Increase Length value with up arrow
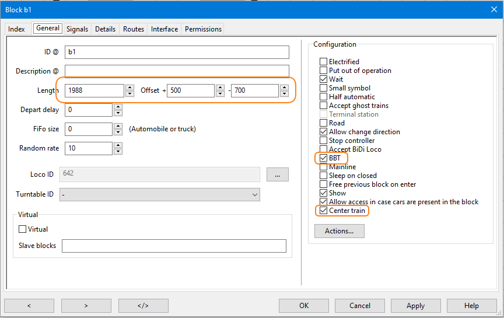 [x=129, y=88]
